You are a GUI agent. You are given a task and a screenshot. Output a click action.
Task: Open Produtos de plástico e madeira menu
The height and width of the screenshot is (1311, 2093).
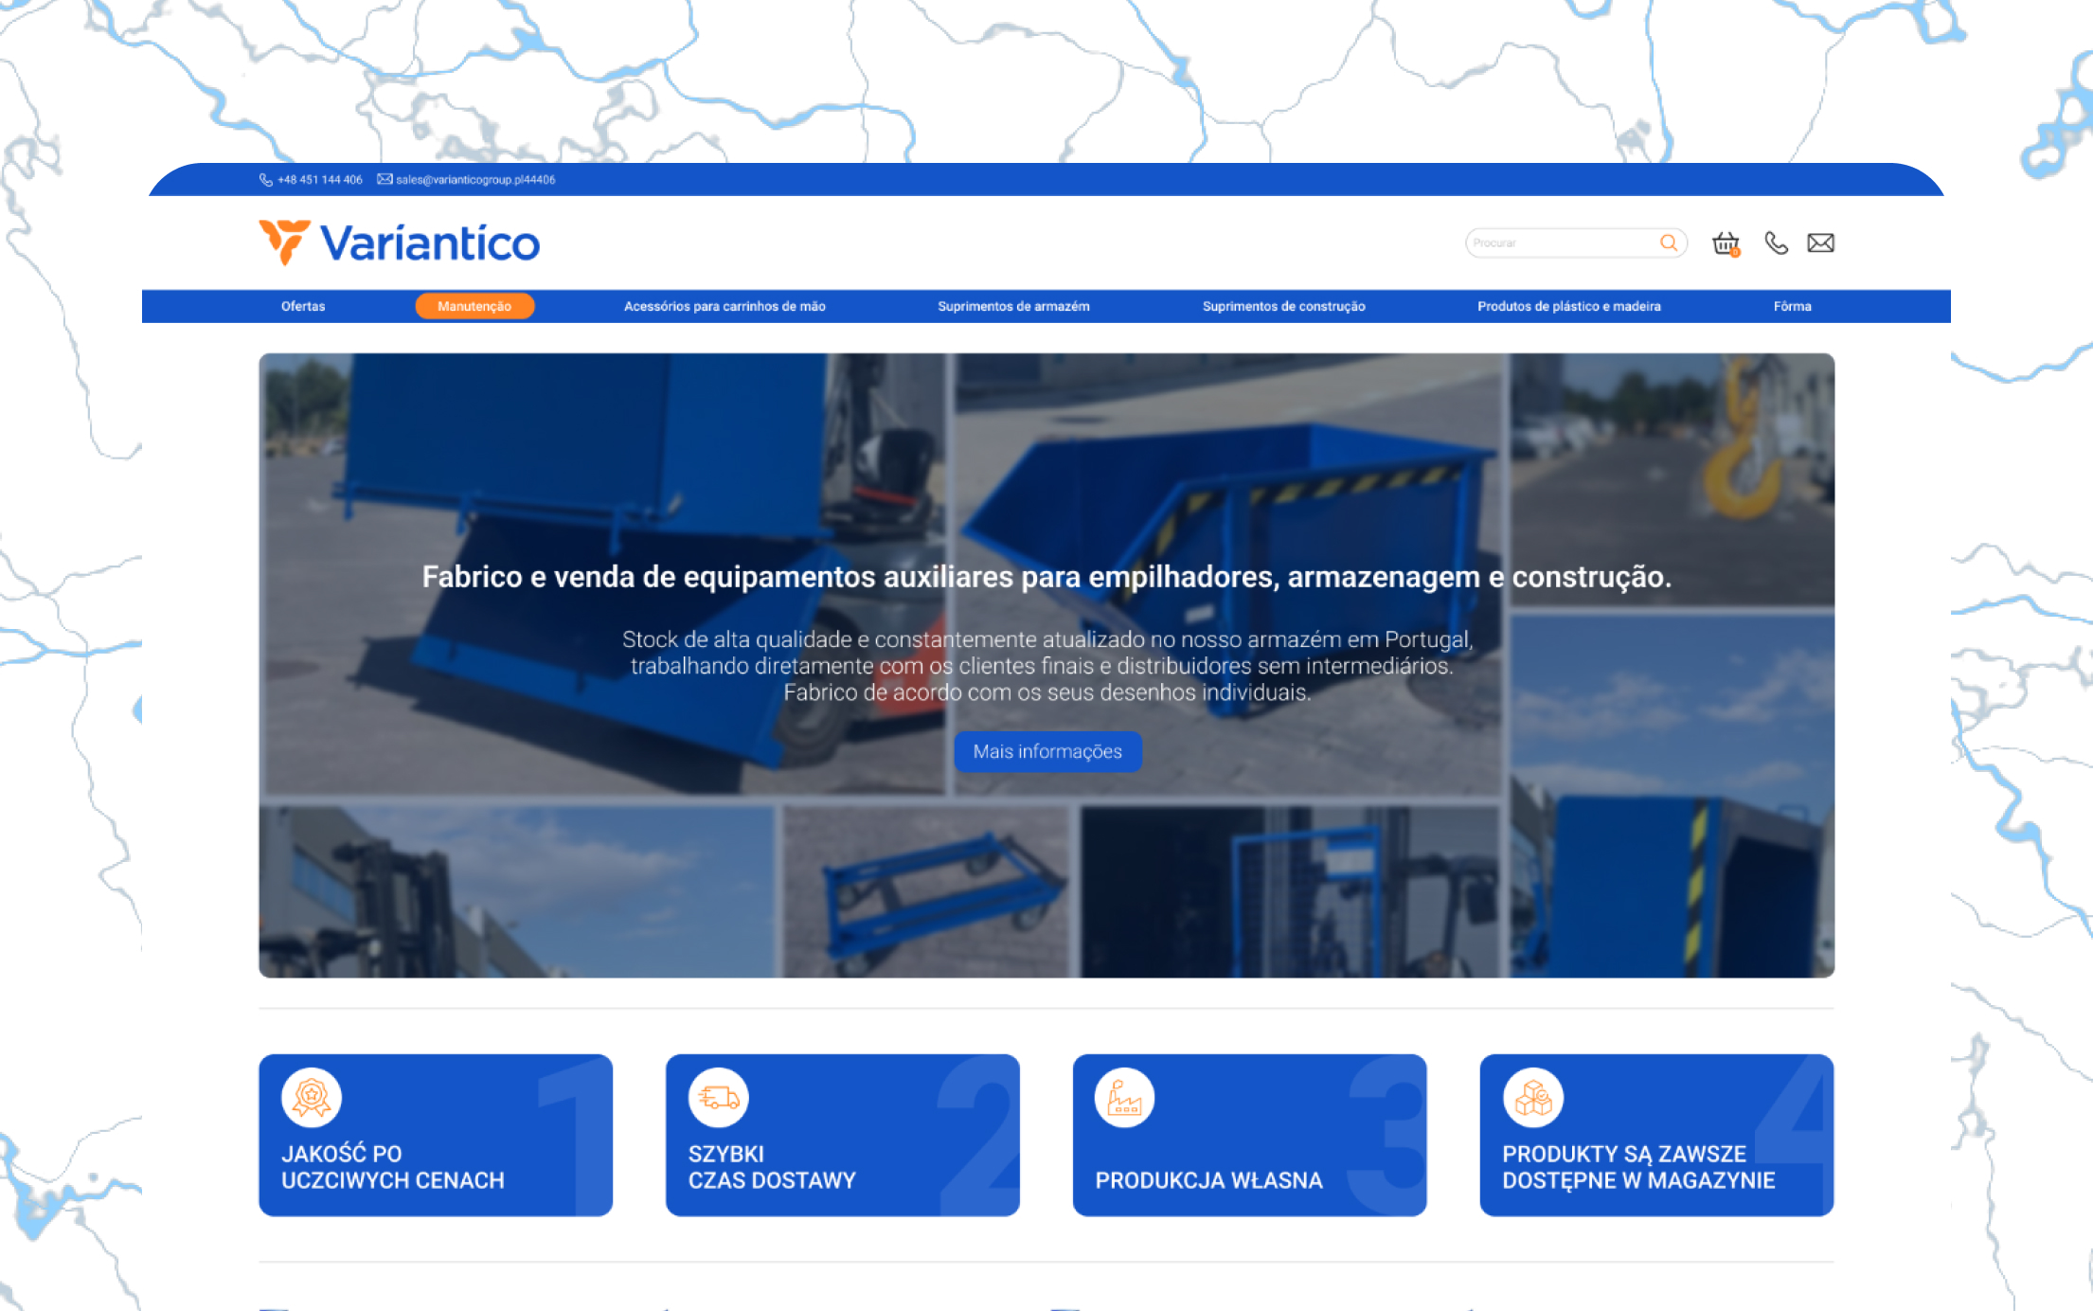1568,306
